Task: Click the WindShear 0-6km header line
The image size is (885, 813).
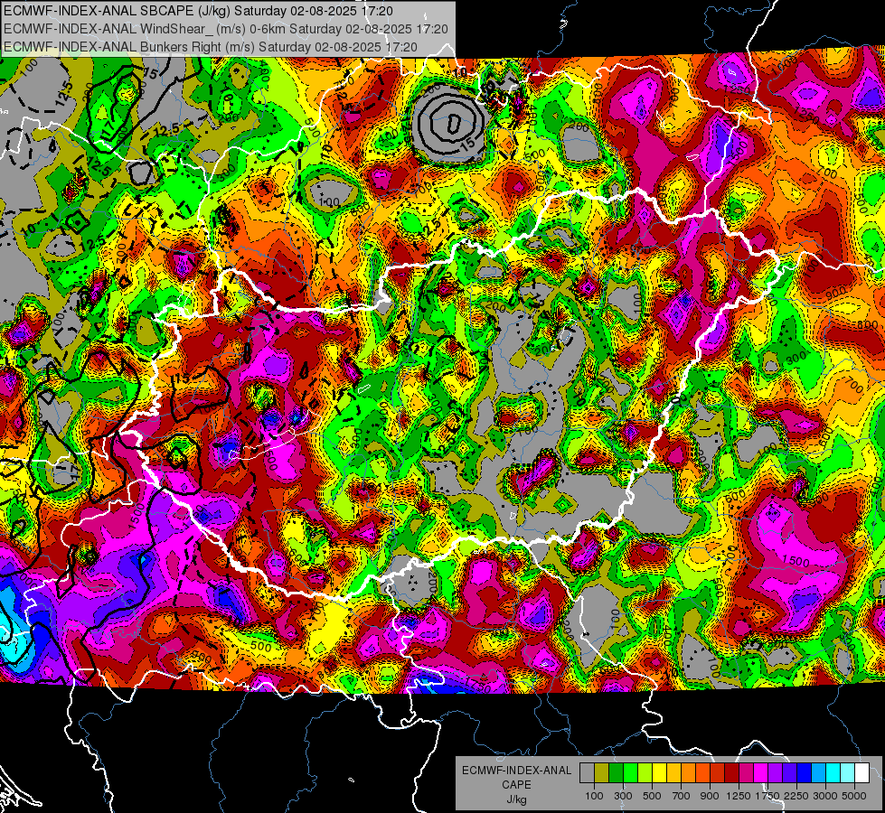Action: click(x=226, y=29)
